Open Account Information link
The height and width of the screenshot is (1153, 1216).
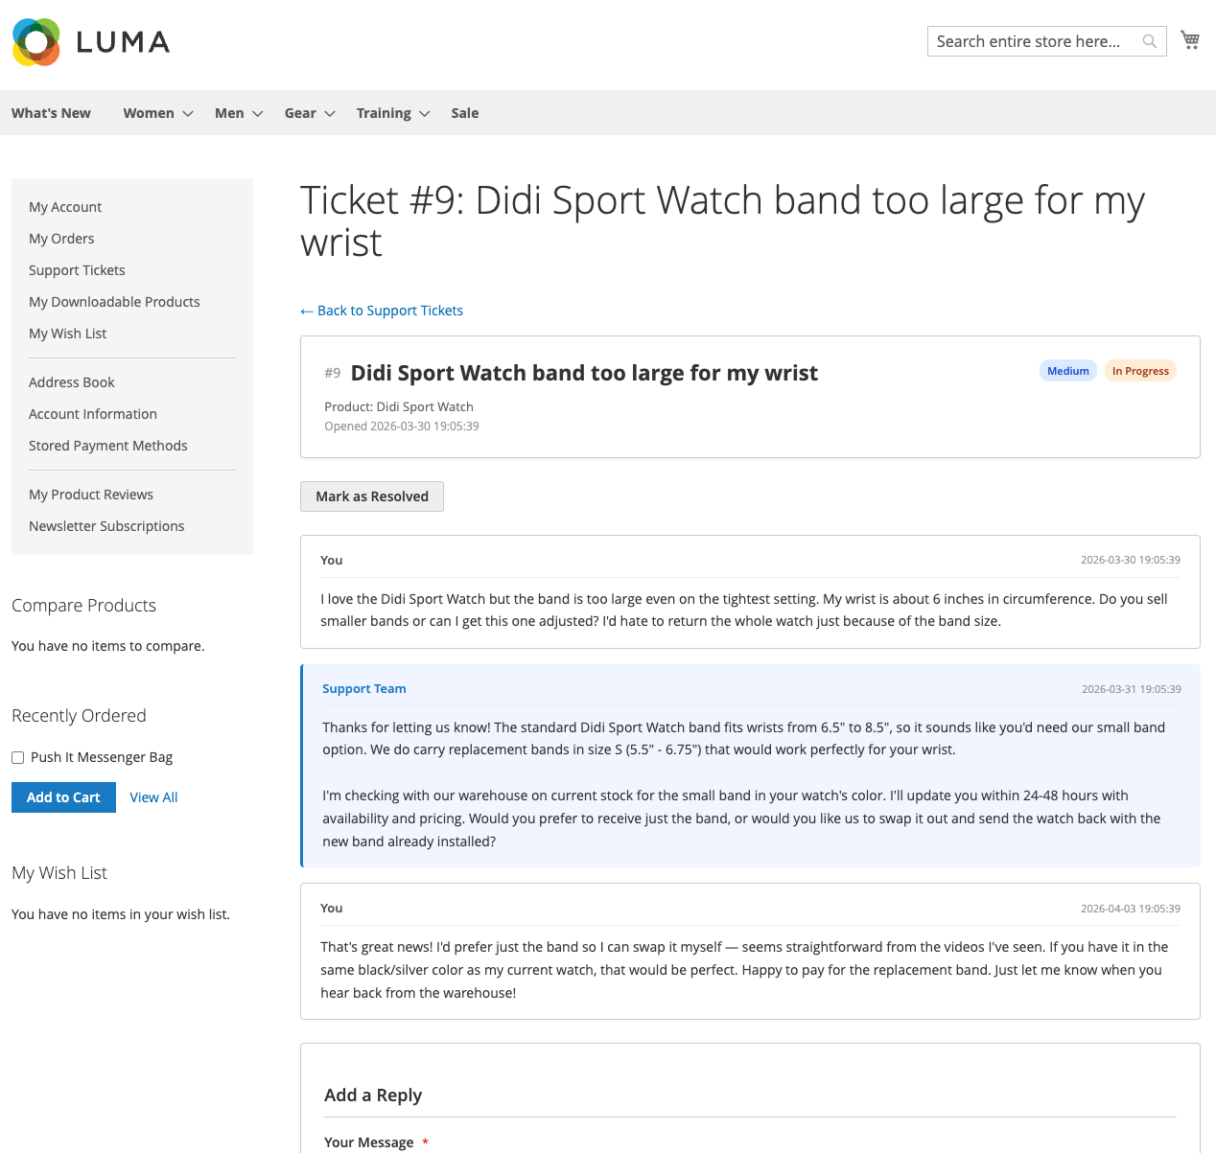coord(93,414)
